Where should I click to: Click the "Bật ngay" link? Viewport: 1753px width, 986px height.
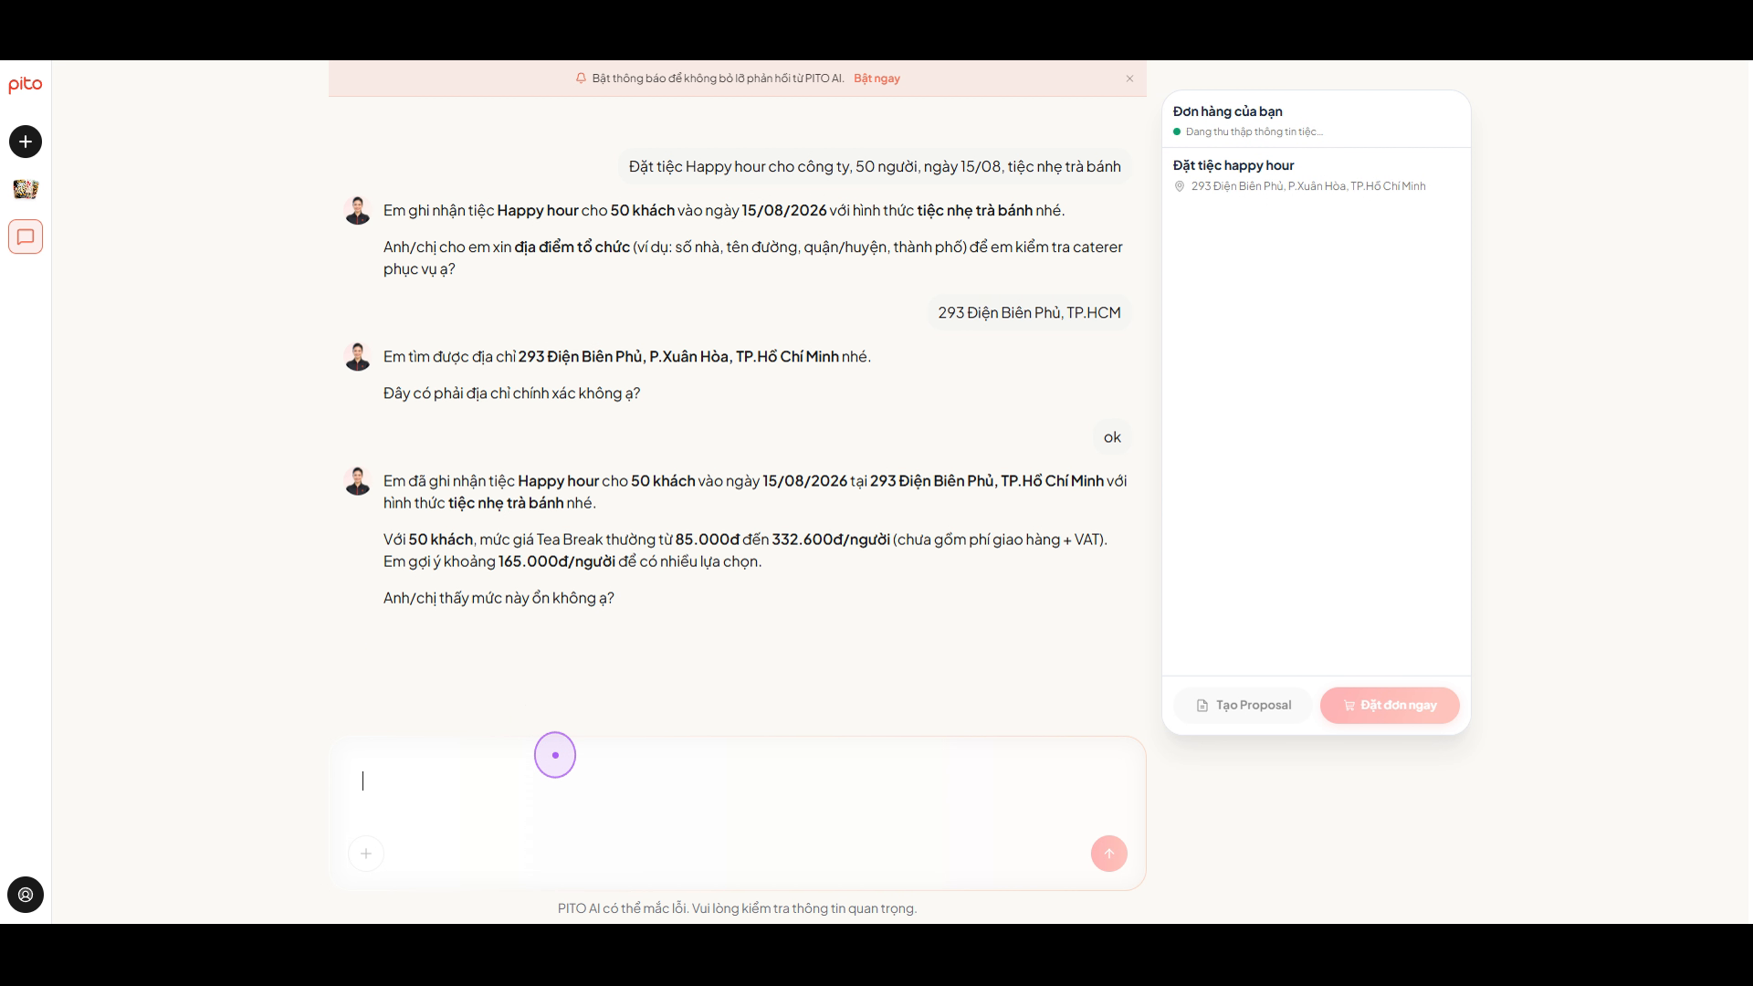click(x=876, y=79)
